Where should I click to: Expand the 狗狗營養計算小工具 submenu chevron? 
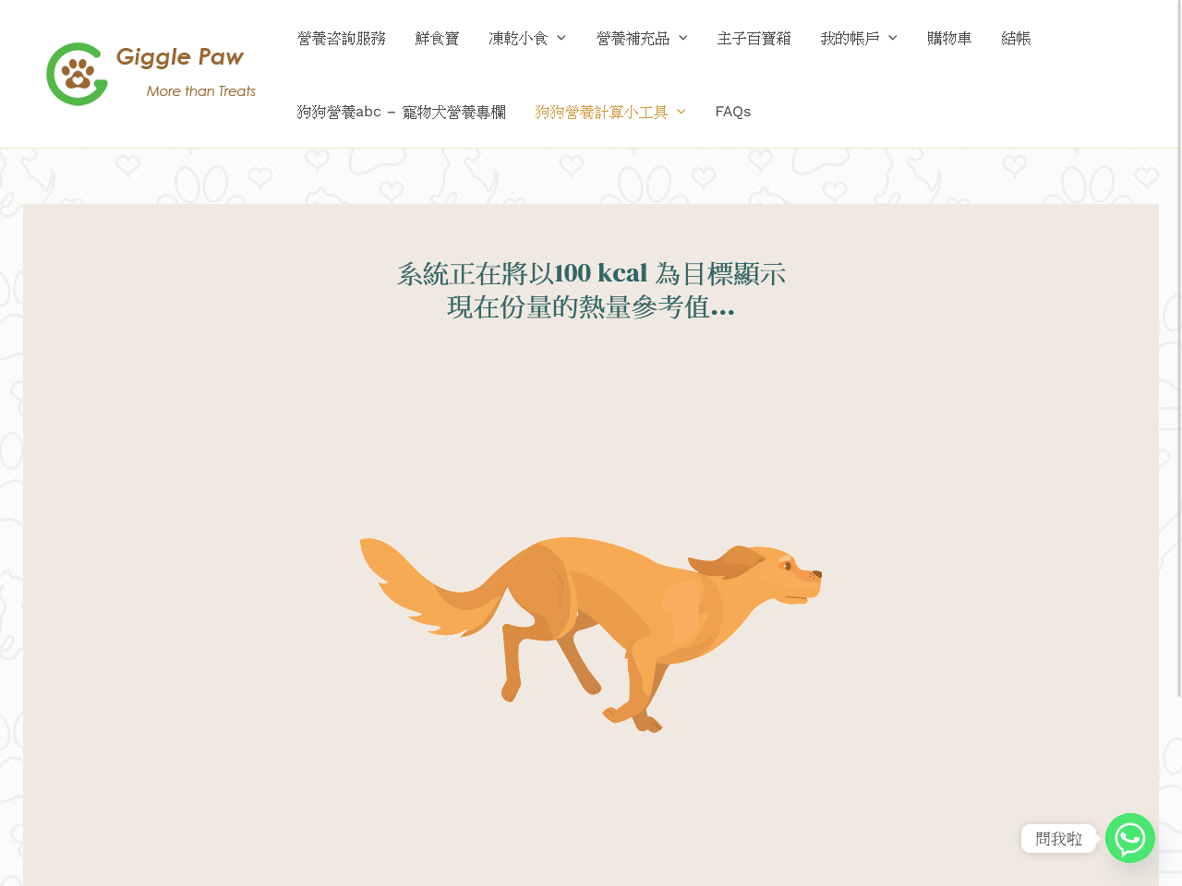point(681,112)
